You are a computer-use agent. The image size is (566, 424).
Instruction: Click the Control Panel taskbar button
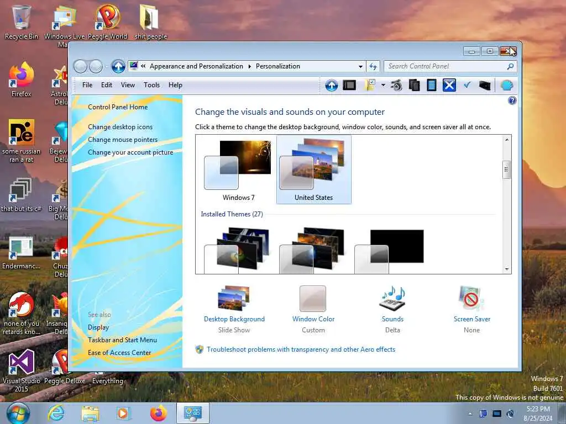pyautogui.click(x=192, y=413)
